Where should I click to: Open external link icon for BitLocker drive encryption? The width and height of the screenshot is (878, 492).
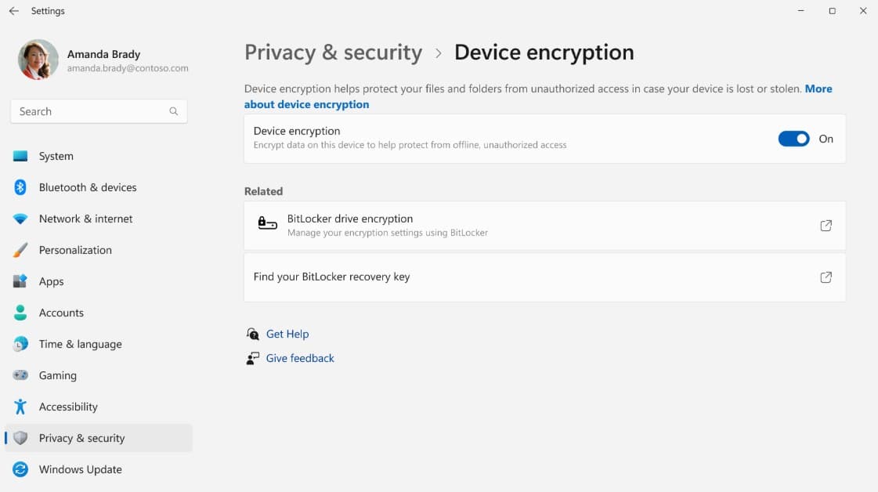tap(826, 226)
